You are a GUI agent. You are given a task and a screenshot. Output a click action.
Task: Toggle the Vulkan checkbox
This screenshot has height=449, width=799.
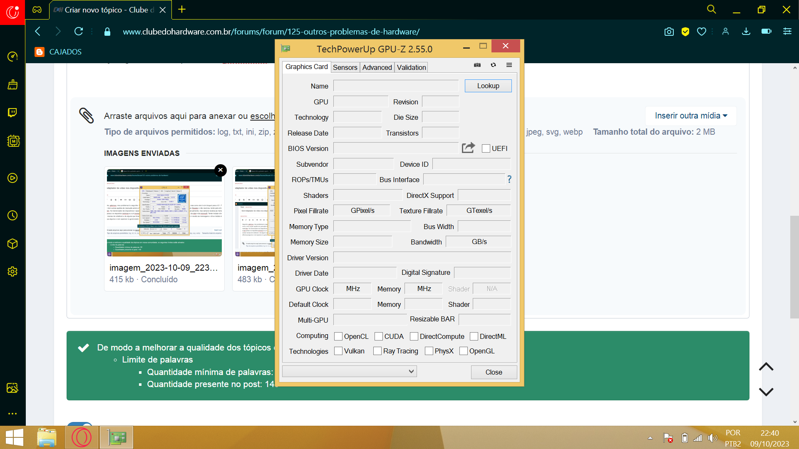(338, 351)
